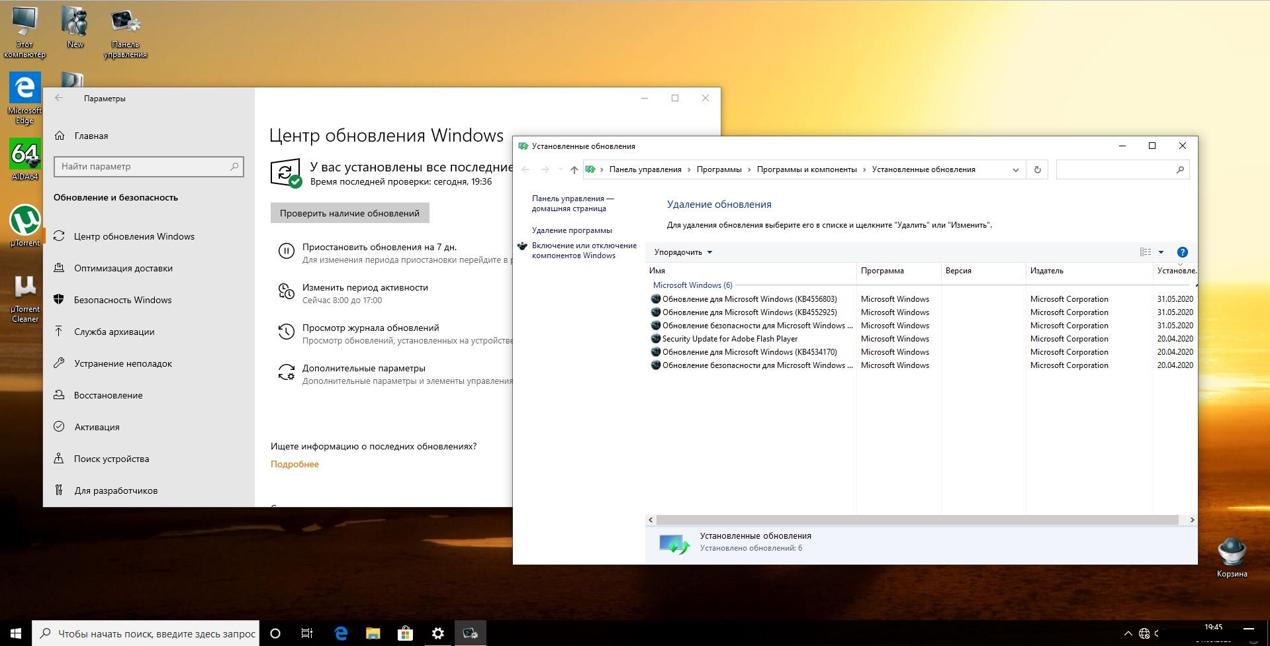Open the Подробнее link
The height and width of the screenshot is (646, 1270).
295,464
